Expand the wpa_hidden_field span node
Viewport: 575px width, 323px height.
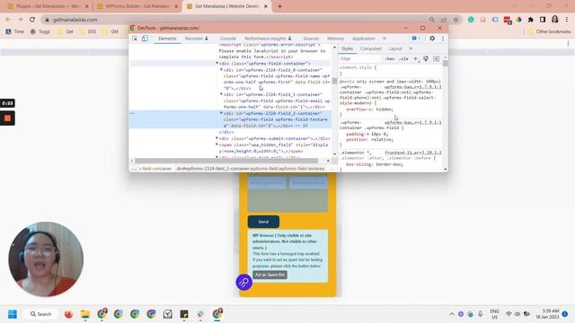[x=217, y=144]
